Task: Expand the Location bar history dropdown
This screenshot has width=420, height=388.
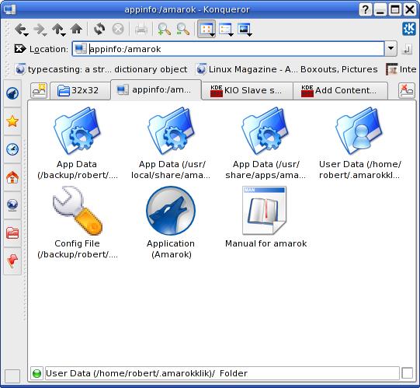Action: point(390,48)
